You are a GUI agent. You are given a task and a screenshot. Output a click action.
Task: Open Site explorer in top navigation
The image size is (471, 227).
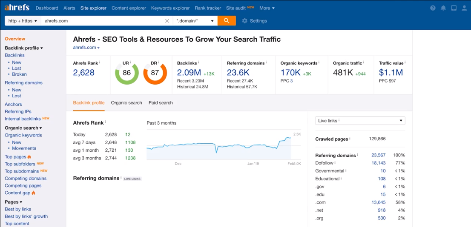(93, 8)
